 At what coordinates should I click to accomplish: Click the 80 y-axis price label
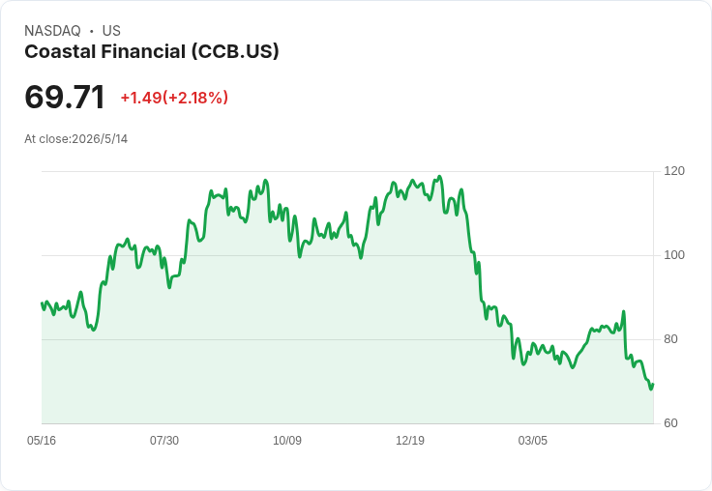pyautogui.click(x=670, y=339)
